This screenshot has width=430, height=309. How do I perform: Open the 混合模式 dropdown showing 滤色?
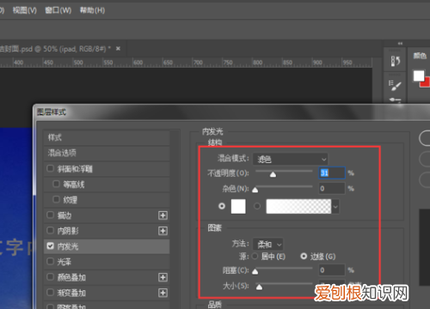(x=291, y=159)
